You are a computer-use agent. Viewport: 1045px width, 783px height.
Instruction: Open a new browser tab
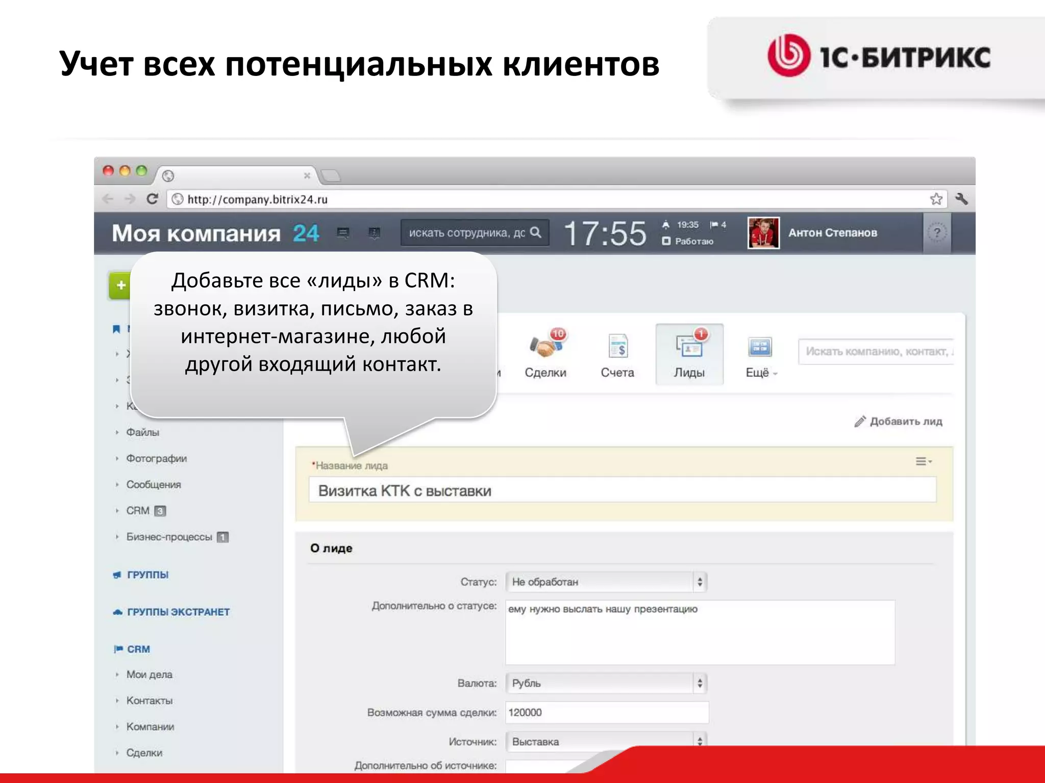pos(331,175)
